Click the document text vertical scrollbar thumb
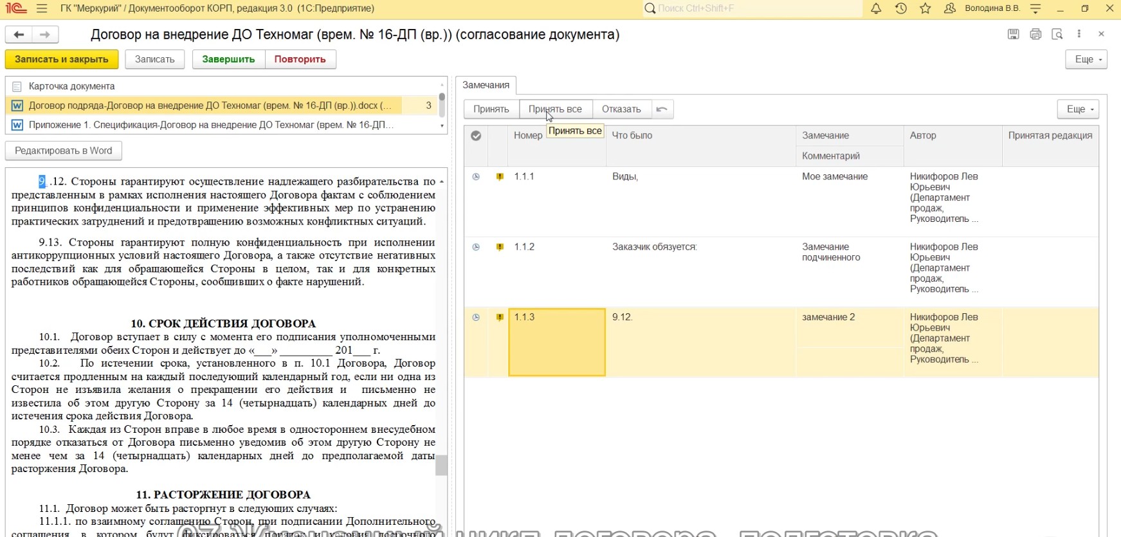This screenshot has width=1121, height=537. [x=441, y=465]
